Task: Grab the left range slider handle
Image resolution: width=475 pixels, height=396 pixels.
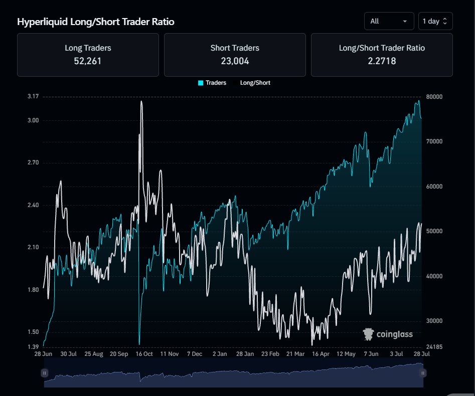Action: pos(45,373)
